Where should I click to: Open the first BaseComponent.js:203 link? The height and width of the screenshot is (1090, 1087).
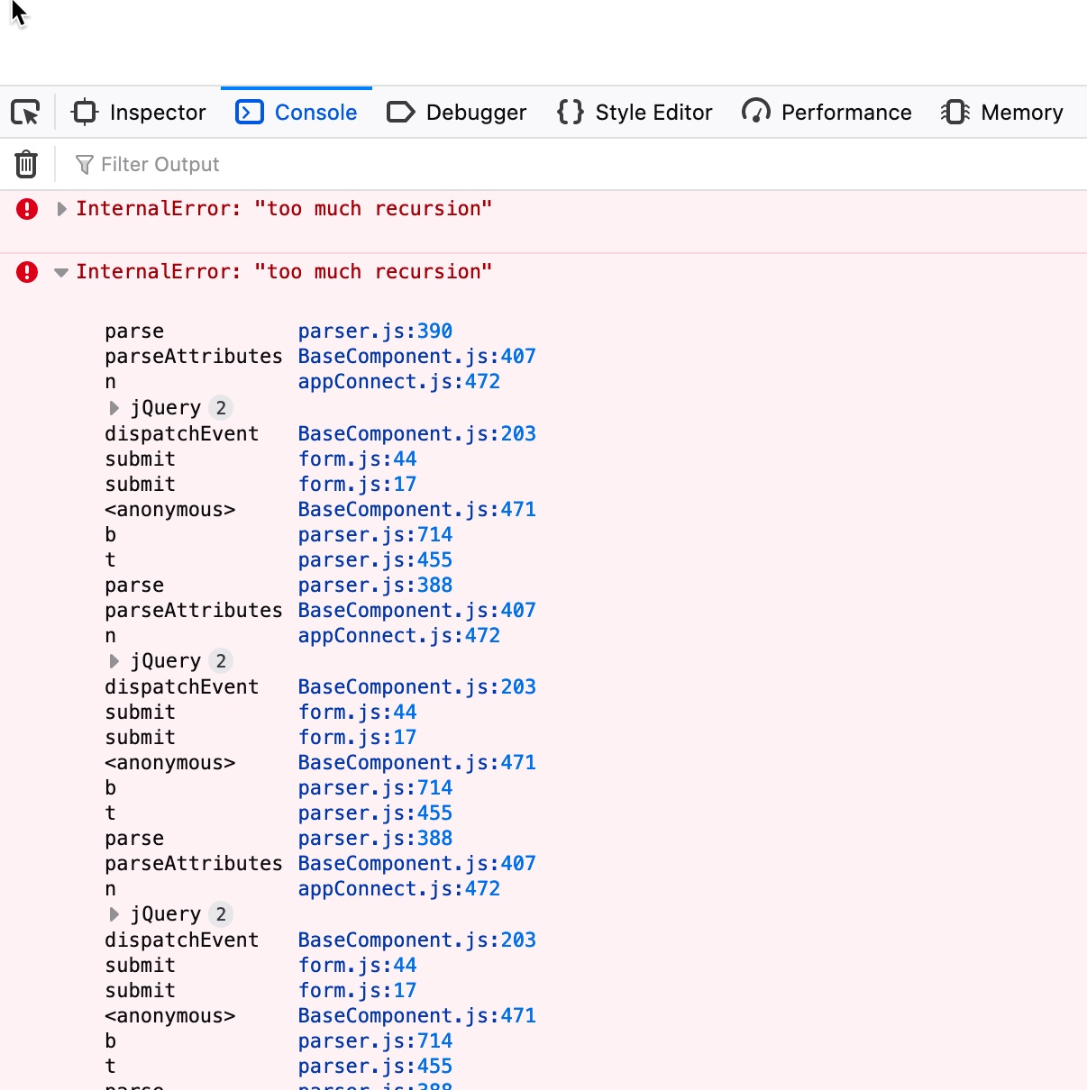click(416, 434)
